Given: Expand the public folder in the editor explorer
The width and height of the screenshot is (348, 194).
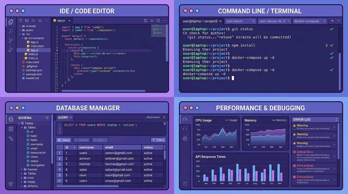Looking at the screenshot, I should (x=20, y=30).
